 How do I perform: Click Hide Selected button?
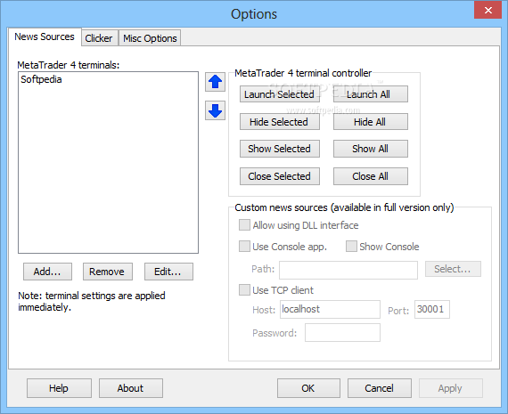coord(280,122)
